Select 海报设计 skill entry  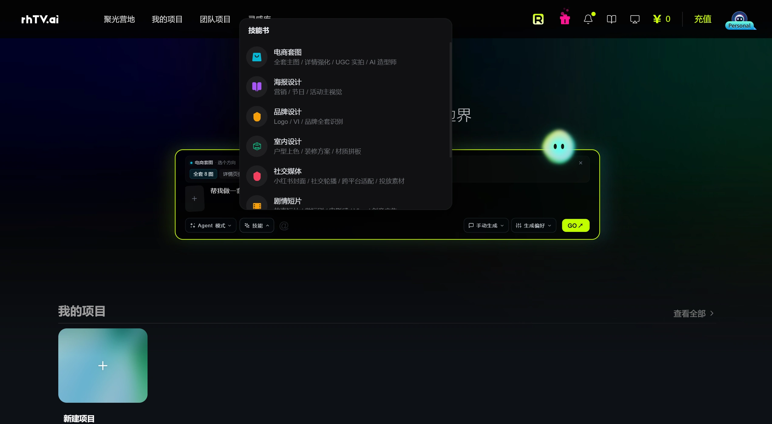coord(346,86)
